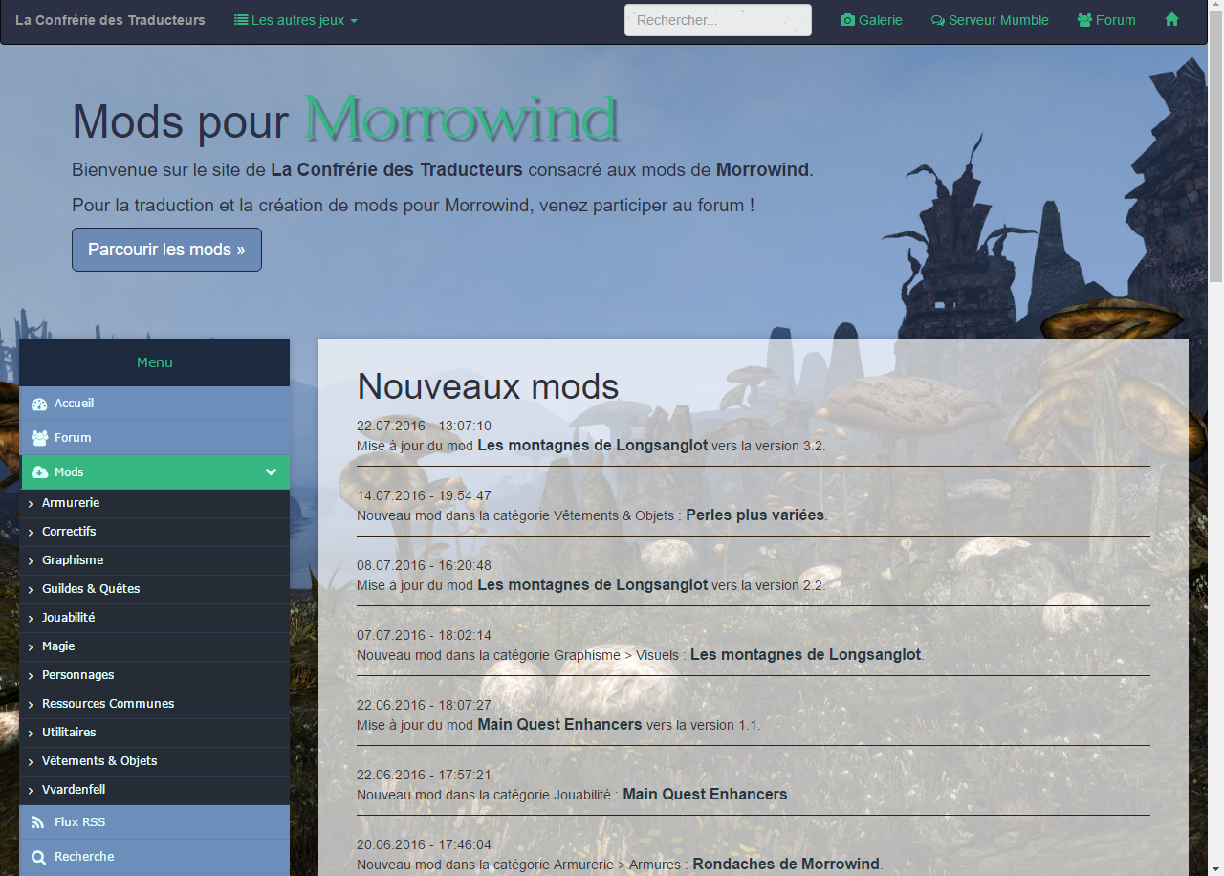Click the cloud download icon beside Mods
This screenshot has height=876, width=1224.
pyautogui.click(x=39, y=472)
